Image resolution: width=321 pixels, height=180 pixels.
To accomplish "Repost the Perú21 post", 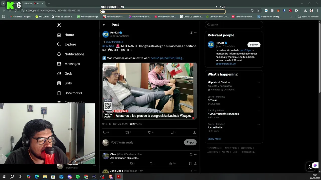I will tap(127, 132).
